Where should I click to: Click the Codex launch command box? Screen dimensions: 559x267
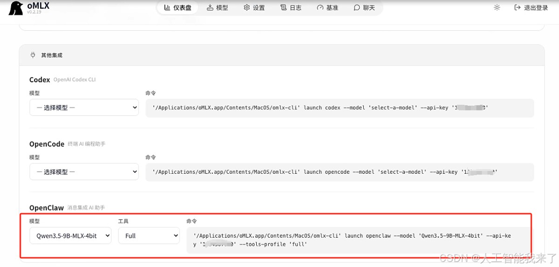coord(340,107)
